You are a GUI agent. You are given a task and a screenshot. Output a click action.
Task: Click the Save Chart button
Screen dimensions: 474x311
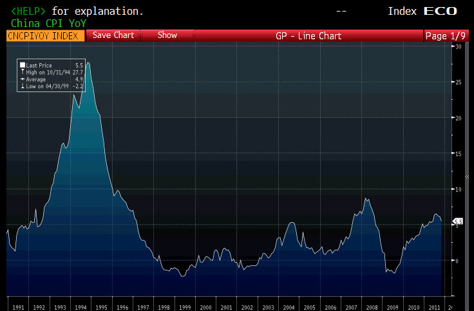[x=113, y=35]
